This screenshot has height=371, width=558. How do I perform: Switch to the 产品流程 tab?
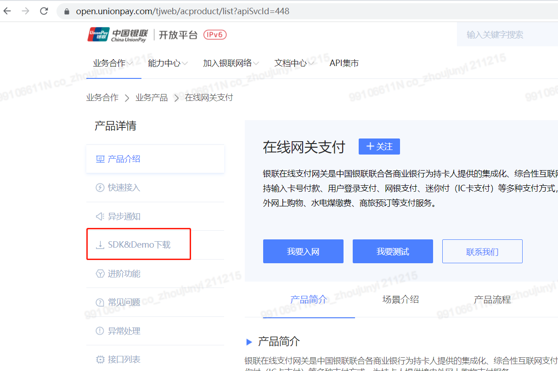(x=492, y=300)
